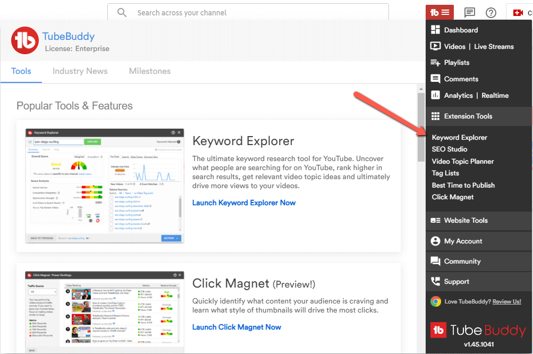The height and width of the screenshot is (354, 533).
Task: Expand the Website Tools section
Action: click(x=466, y=220)
